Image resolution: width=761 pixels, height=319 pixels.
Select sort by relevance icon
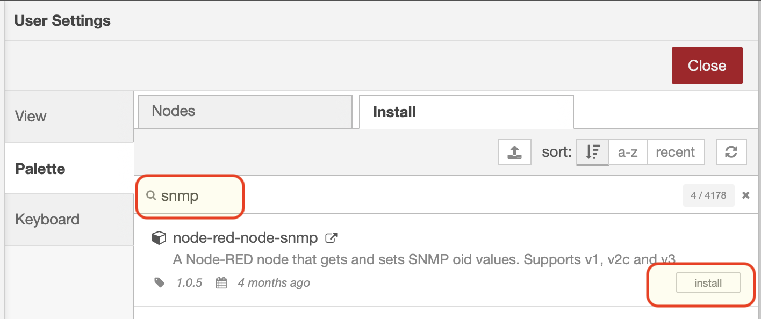(x=593, y=152)
